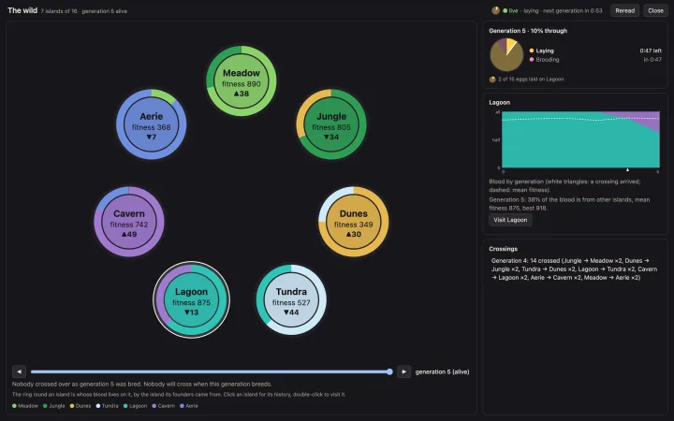Click the ▲30 change on Dunes
The width and height of the screenshot is (674, 421).
pos(353,235)
